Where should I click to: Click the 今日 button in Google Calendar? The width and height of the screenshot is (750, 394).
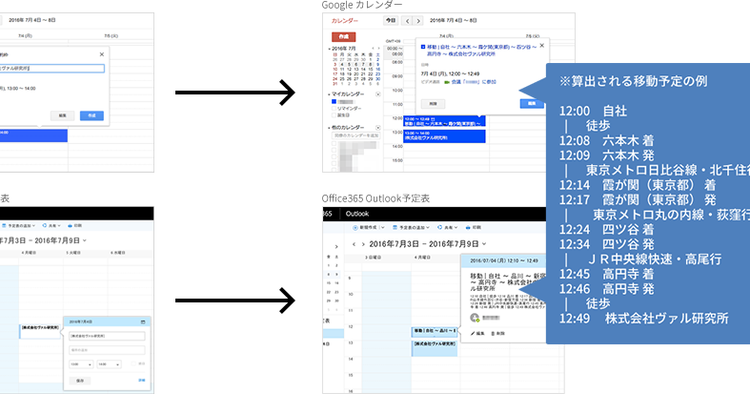tap(391, 21)
